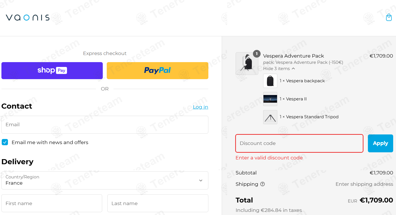Click the shipping help question mark icon

[x=263, y=184]
